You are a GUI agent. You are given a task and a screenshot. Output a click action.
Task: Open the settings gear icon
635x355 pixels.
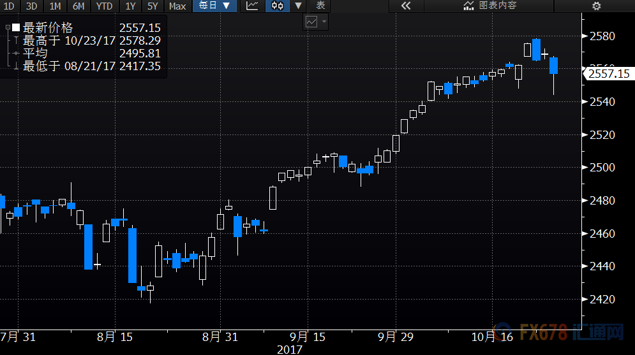pyautogui.click(x=596, y=6)
